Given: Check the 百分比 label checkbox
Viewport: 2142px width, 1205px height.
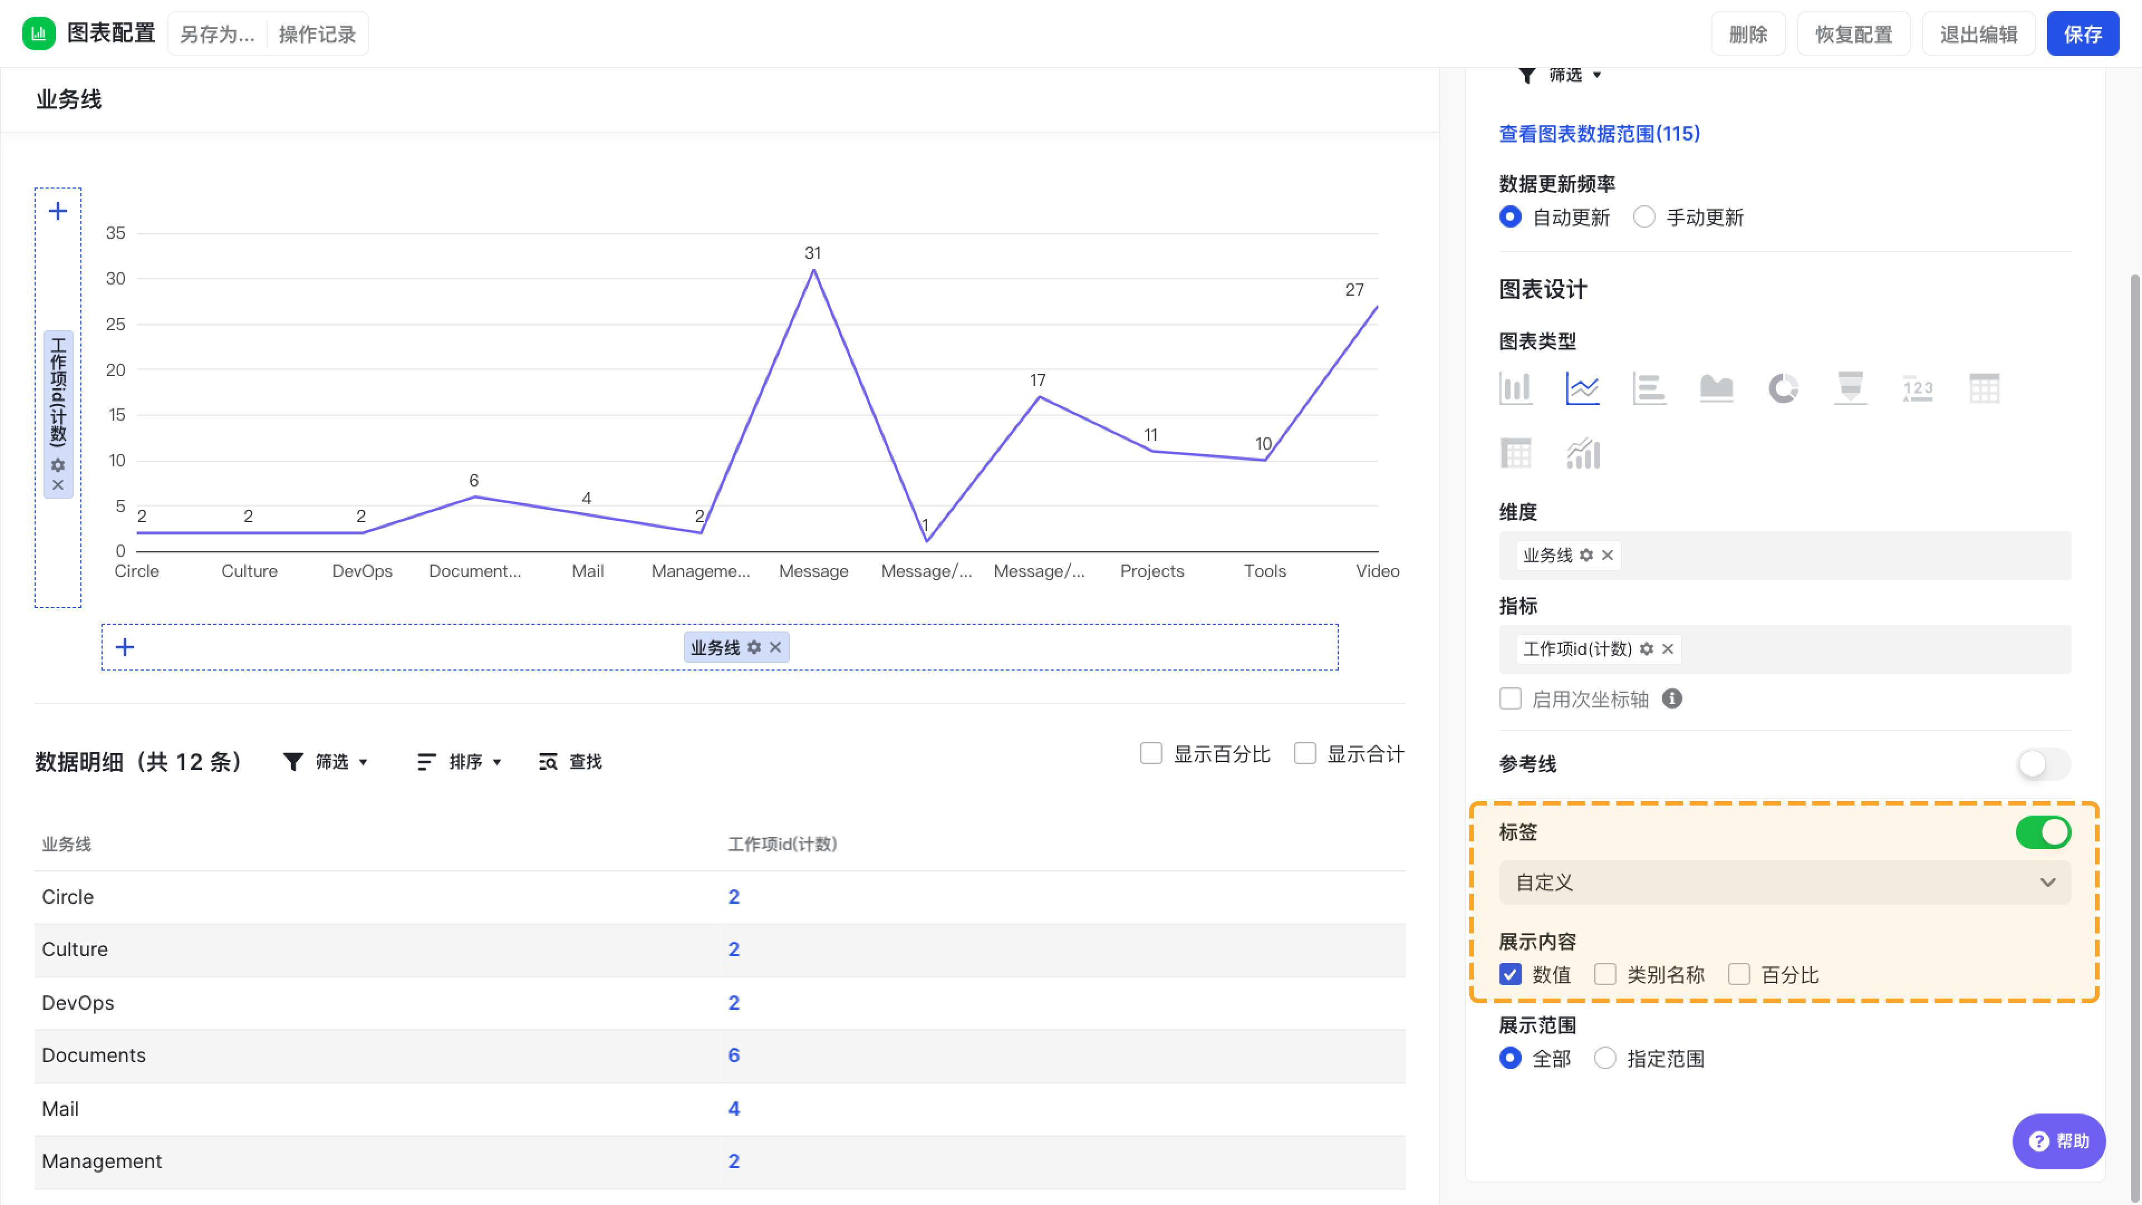Looking at the screenshot, I should pyautogui.click(x=1739, y=974).
